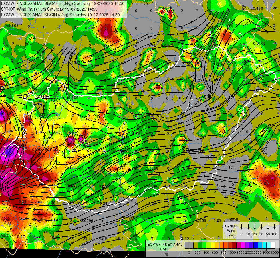
Task: Click the '0.0858' value on the map
Action: click(x=152, y=168)
